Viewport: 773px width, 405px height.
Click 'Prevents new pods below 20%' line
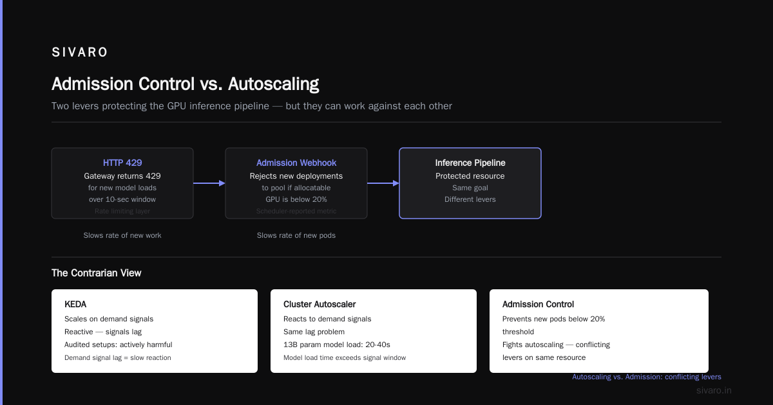tap(554, 319)
